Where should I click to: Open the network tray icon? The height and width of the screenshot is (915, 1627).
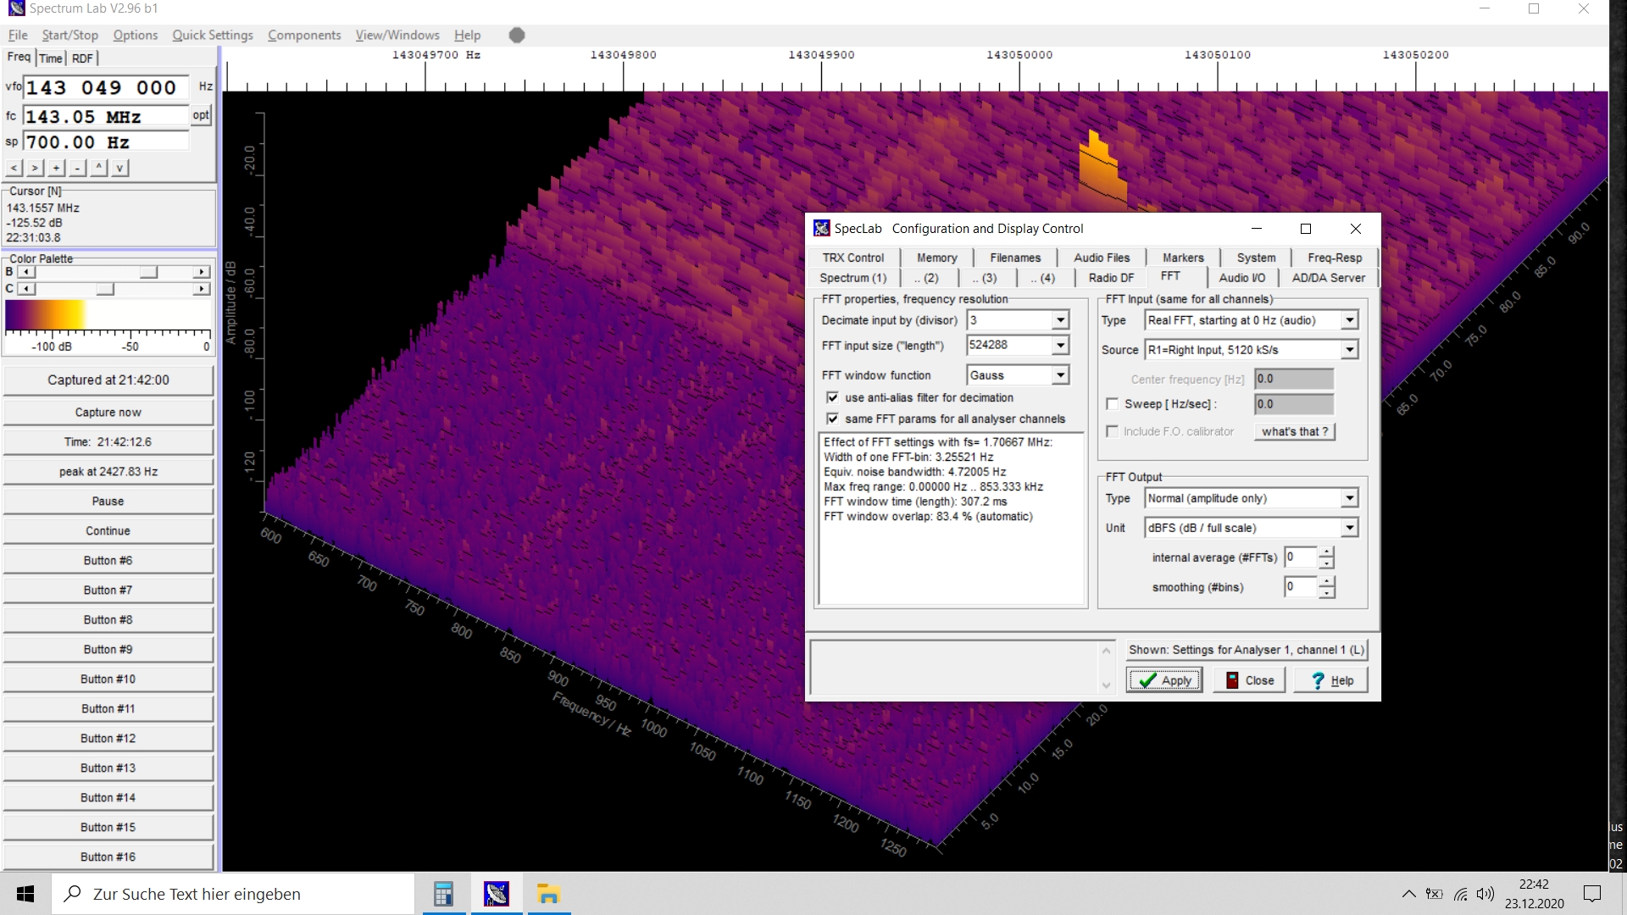click(1461, 894)
